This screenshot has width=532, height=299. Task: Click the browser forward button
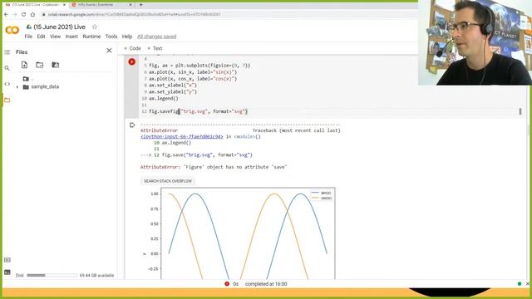click(15, 15)
